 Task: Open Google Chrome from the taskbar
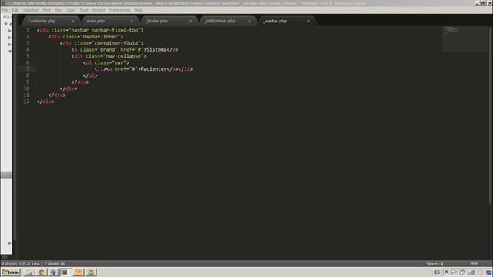pyautogui.click(x=42, y=272)
